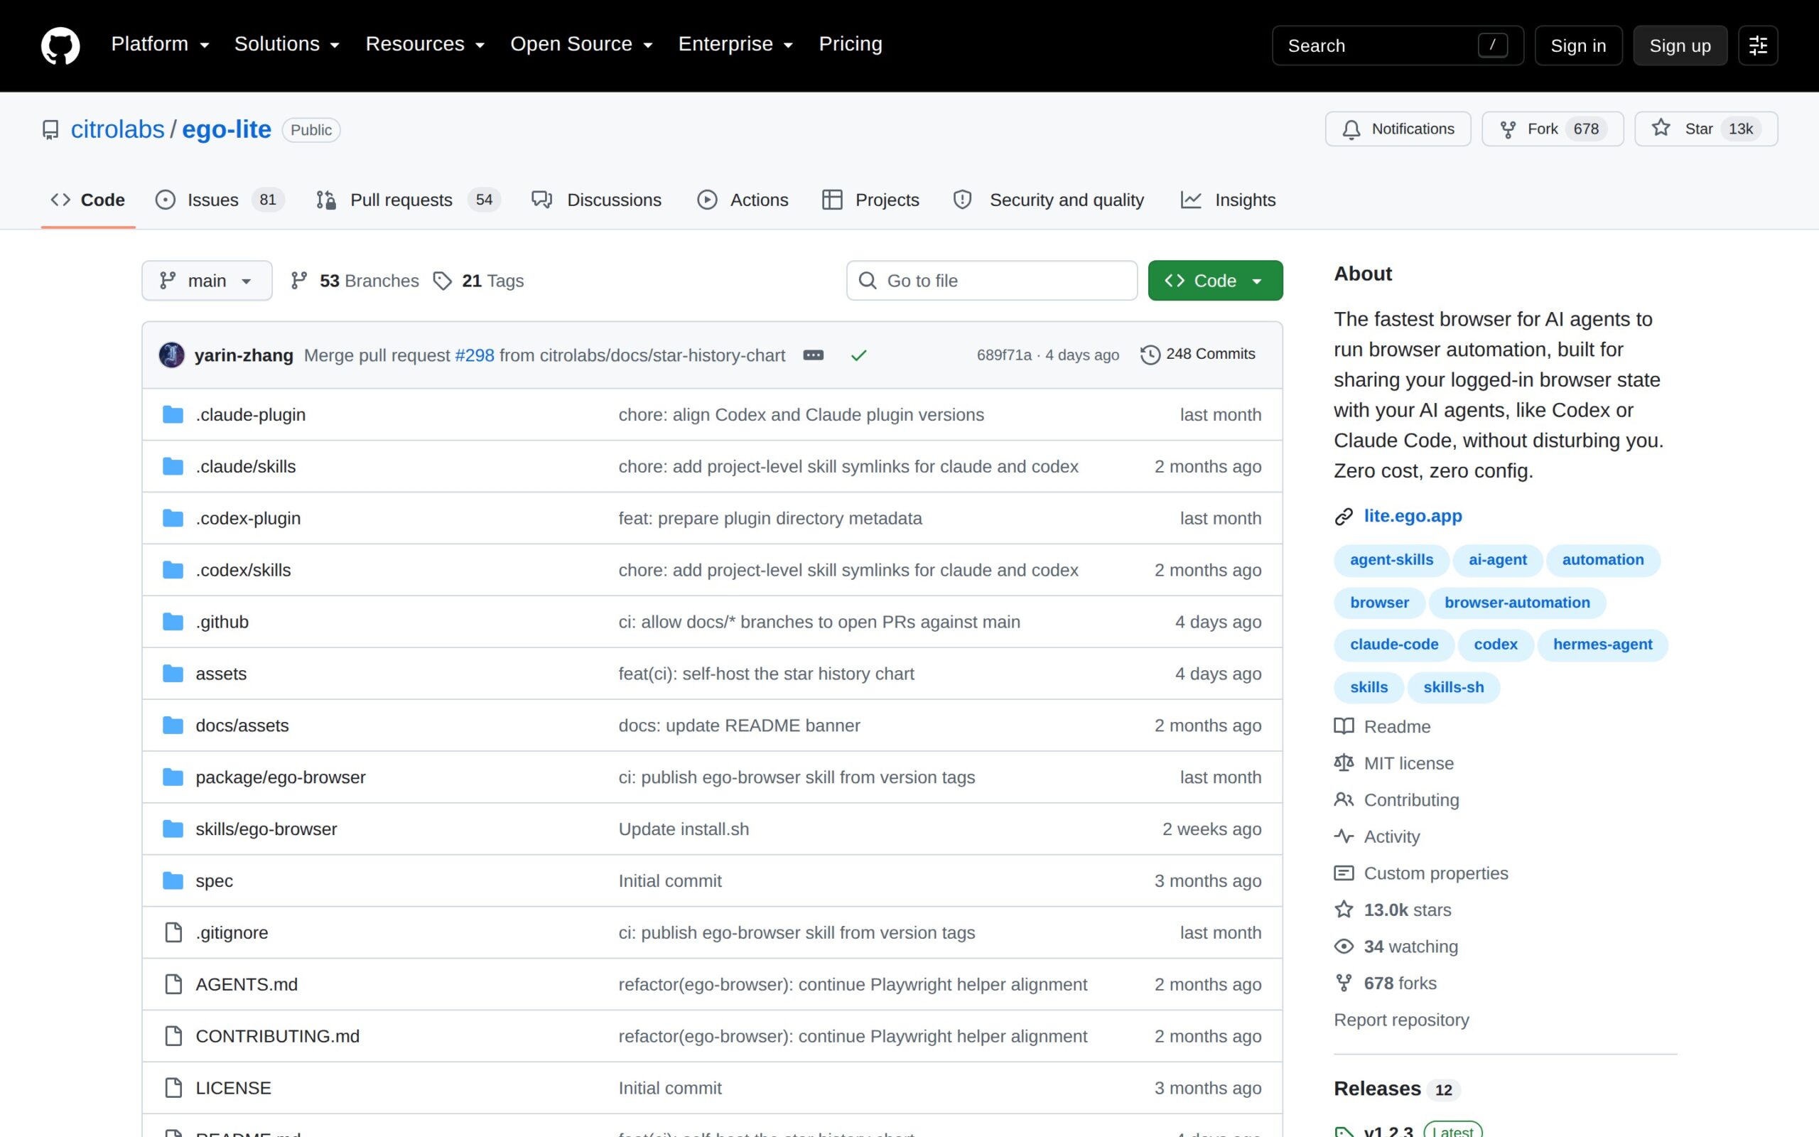Open the Solutions dropdown menu
This screenshot has height=1137, width=1819.
click(x=287, y=44)
